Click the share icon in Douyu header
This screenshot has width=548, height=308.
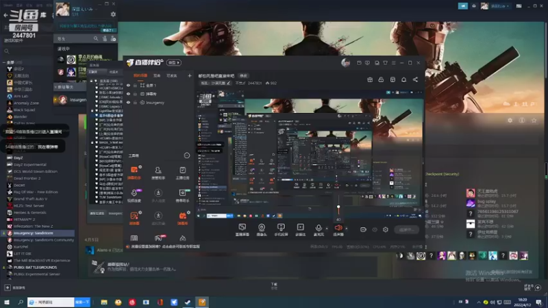tap(415, 79)
